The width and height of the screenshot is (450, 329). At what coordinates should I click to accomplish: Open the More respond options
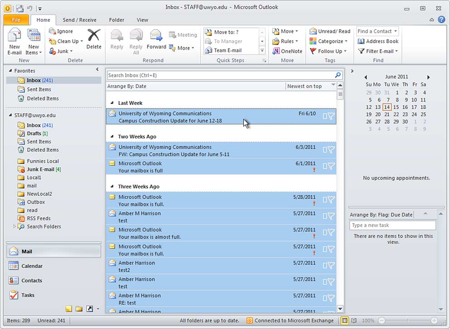[181, 48]
